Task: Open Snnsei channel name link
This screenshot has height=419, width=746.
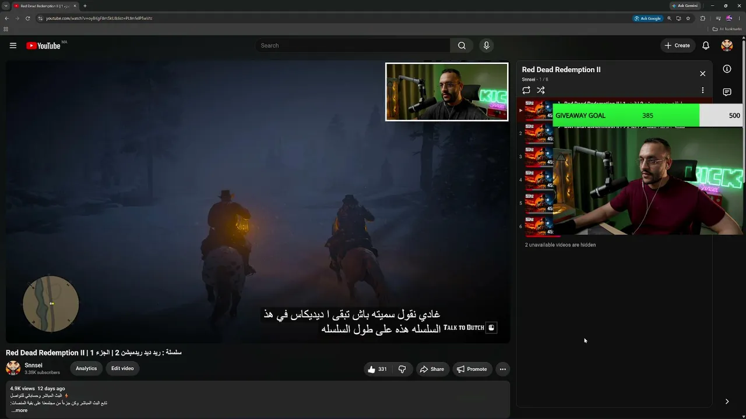Action: pyautogui.click(x=34, y=365)
